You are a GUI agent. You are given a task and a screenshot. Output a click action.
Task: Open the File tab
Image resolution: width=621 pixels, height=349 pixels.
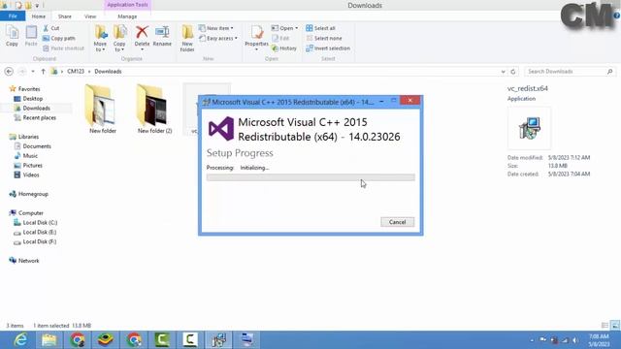13,16
